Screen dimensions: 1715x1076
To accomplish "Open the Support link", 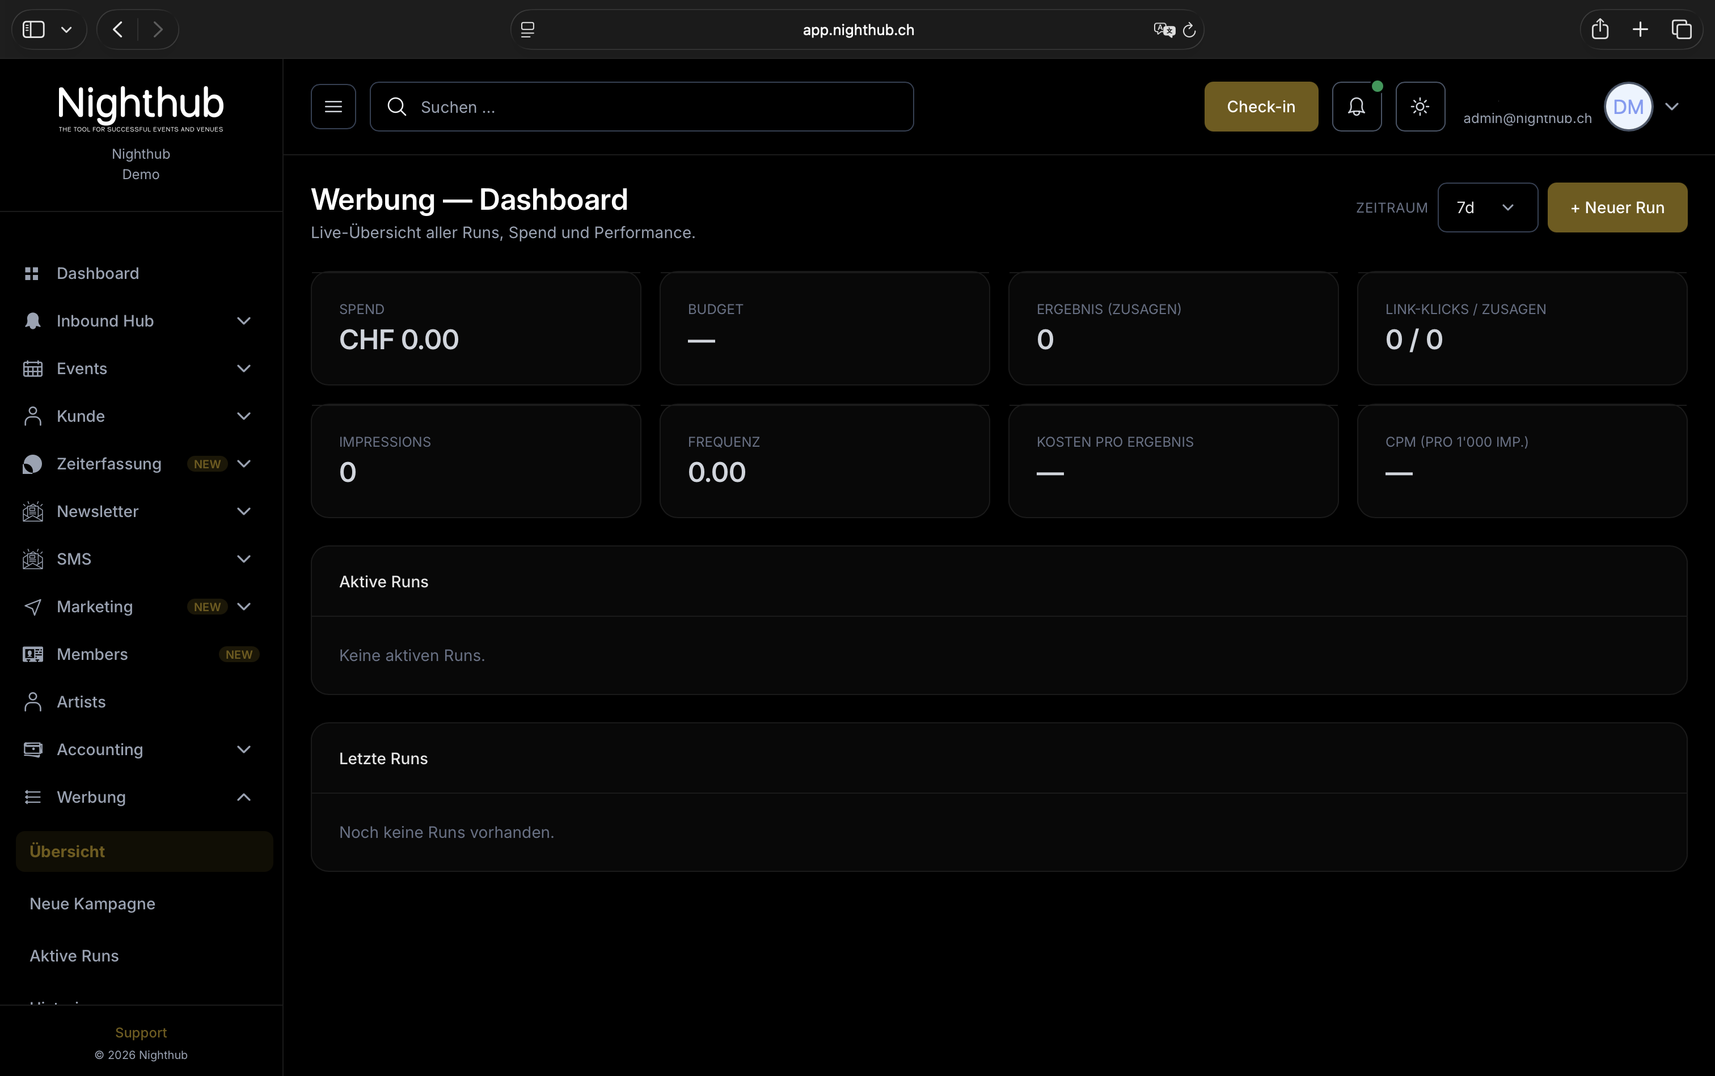I will coord(141,1032).
